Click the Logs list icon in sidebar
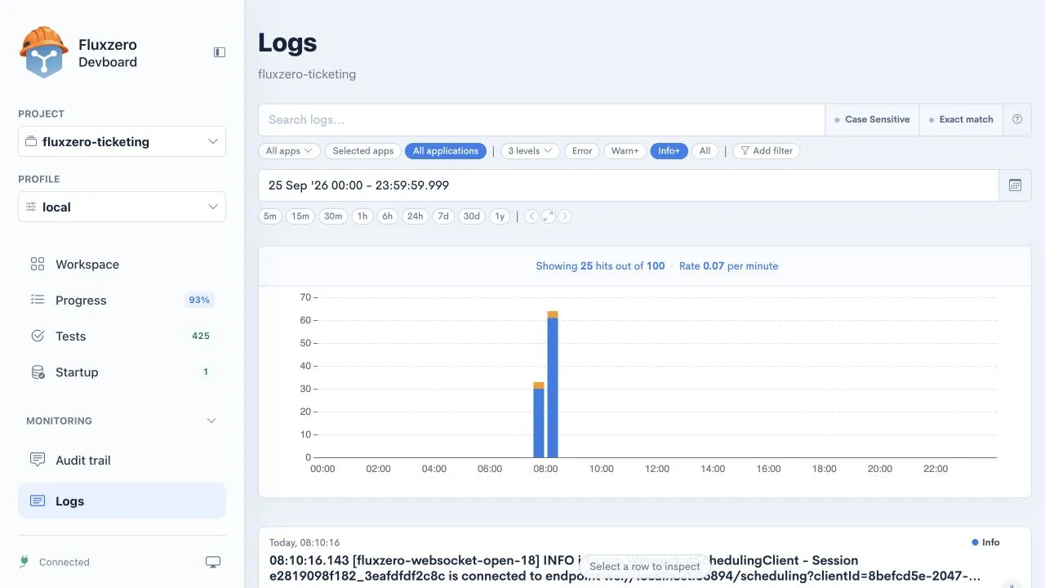Screen dimensions: 1045x588 [x=38, y=501]
